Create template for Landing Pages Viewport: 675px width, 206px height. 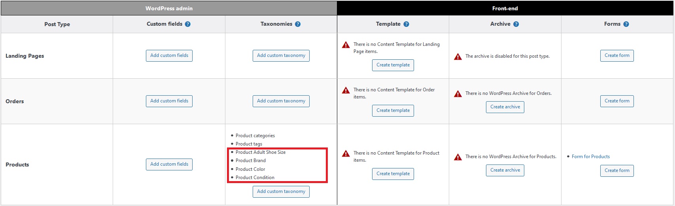point(393,65)
